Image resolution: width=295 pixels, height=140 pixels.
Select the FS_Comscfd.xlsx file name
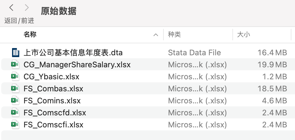pos(55,113)
